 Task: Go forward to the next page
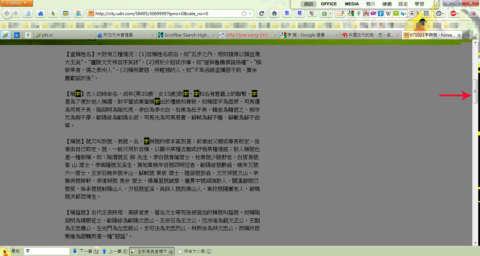[15, 14]
